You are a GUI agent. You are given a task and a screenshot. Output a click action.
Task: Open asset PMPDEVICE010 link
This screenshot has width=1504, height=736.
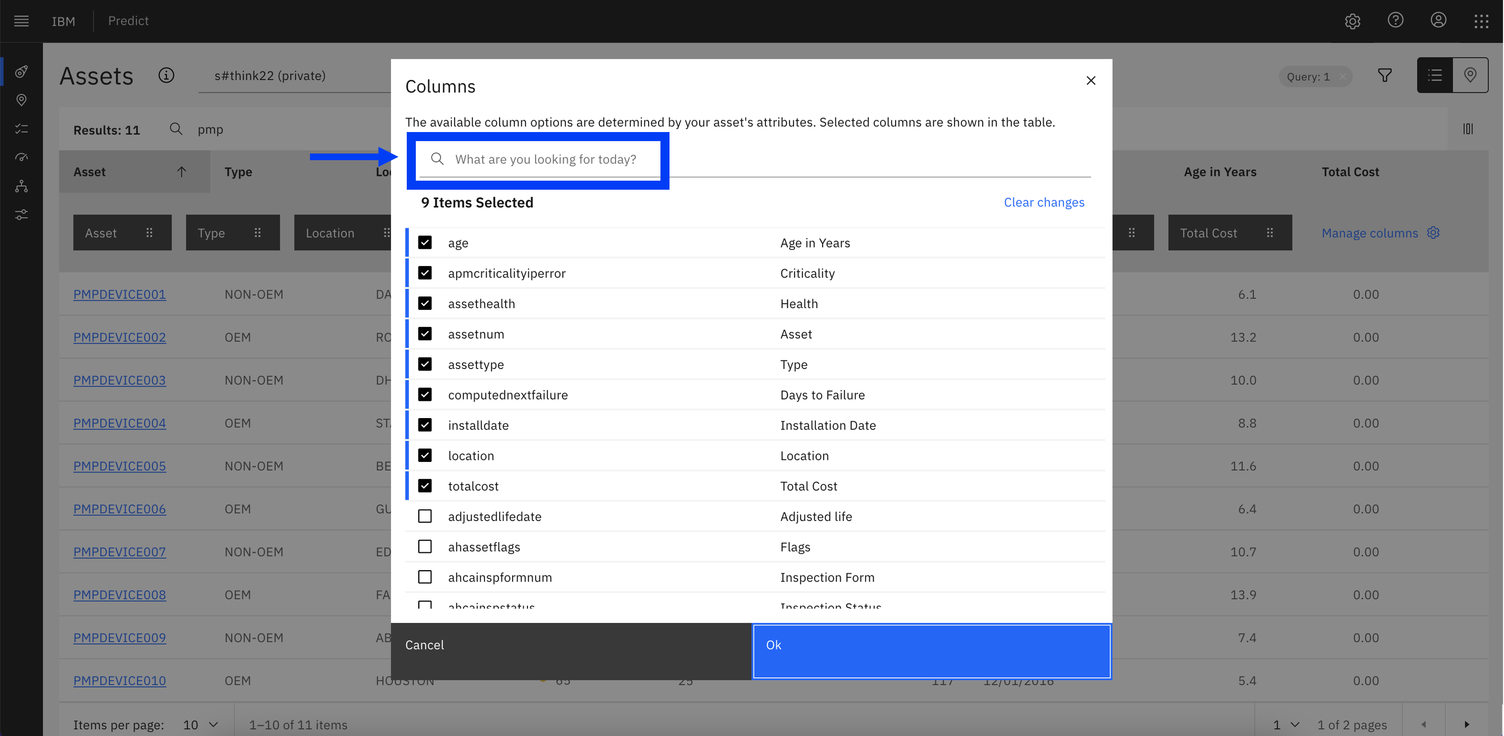(120, 681)
